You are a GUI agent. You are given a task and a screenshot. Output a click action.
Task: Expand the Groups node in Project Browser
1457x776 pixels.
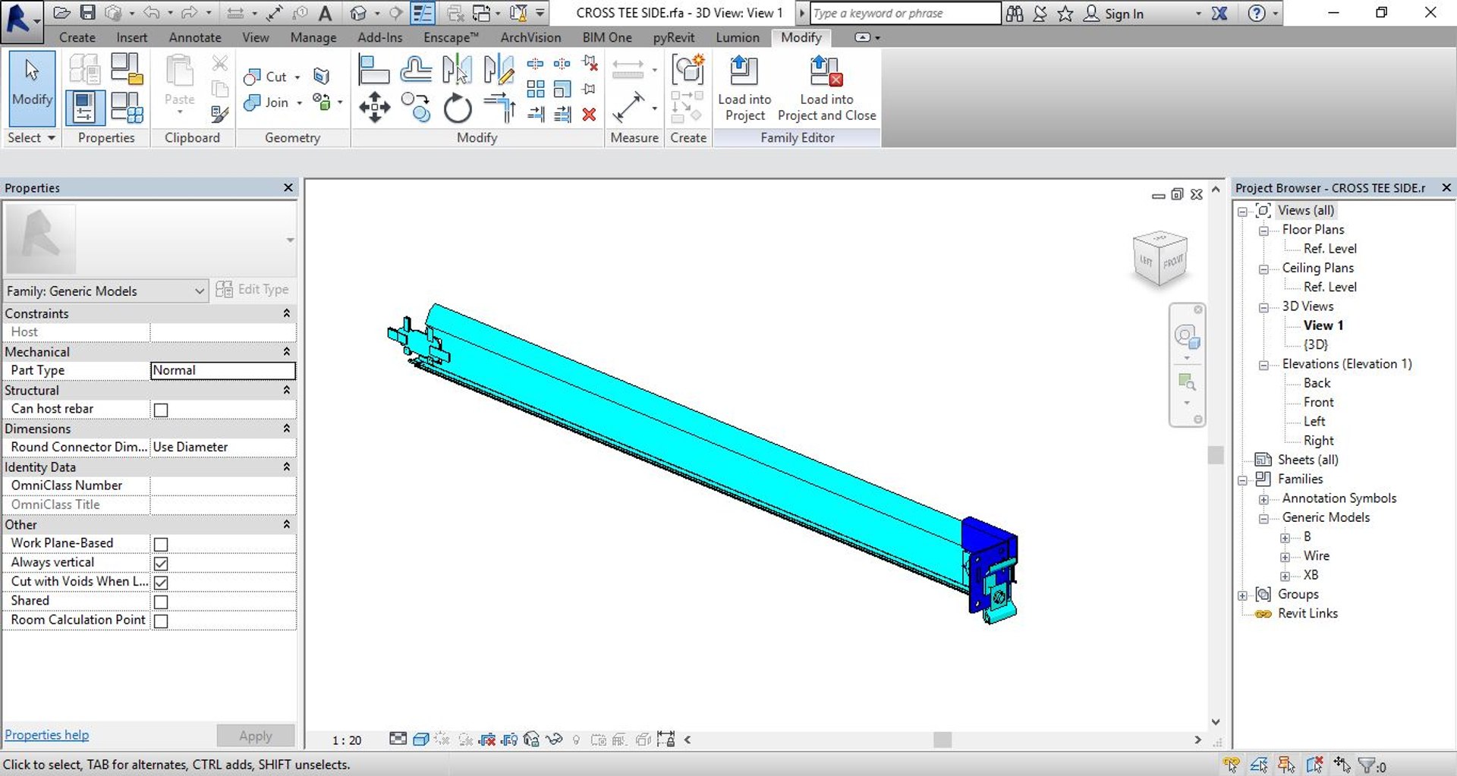[1242, 595]
